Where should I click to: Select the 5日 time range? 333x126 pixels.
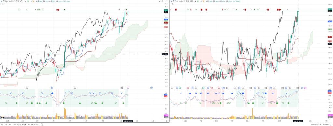[6, 124]
